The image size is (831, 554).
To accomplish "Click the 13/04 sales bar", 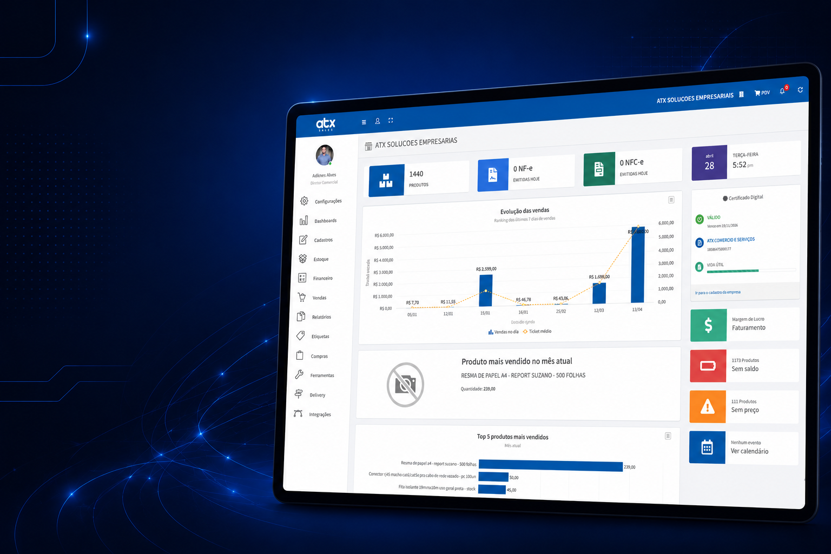I will (x=638, y=265).
